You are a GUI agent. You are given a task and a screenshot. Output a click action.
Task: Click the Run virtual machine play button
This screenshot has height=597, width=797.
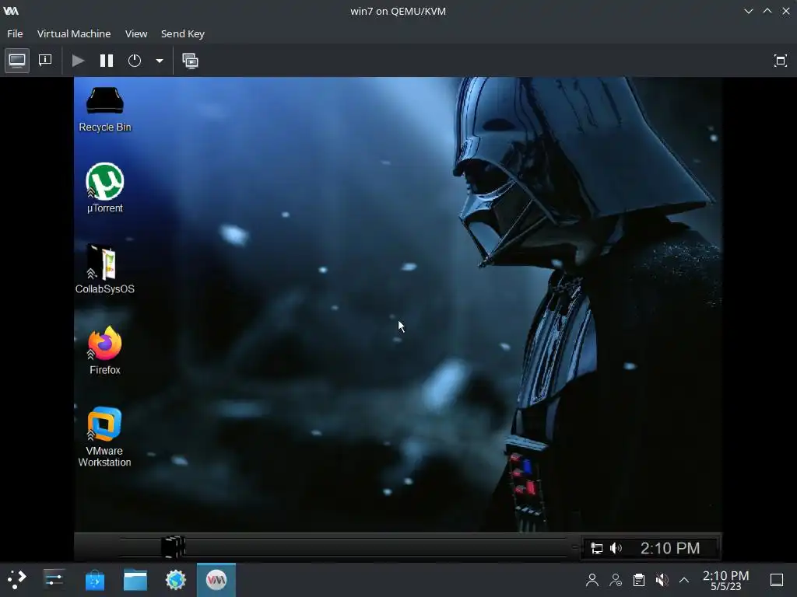point(78,61)
